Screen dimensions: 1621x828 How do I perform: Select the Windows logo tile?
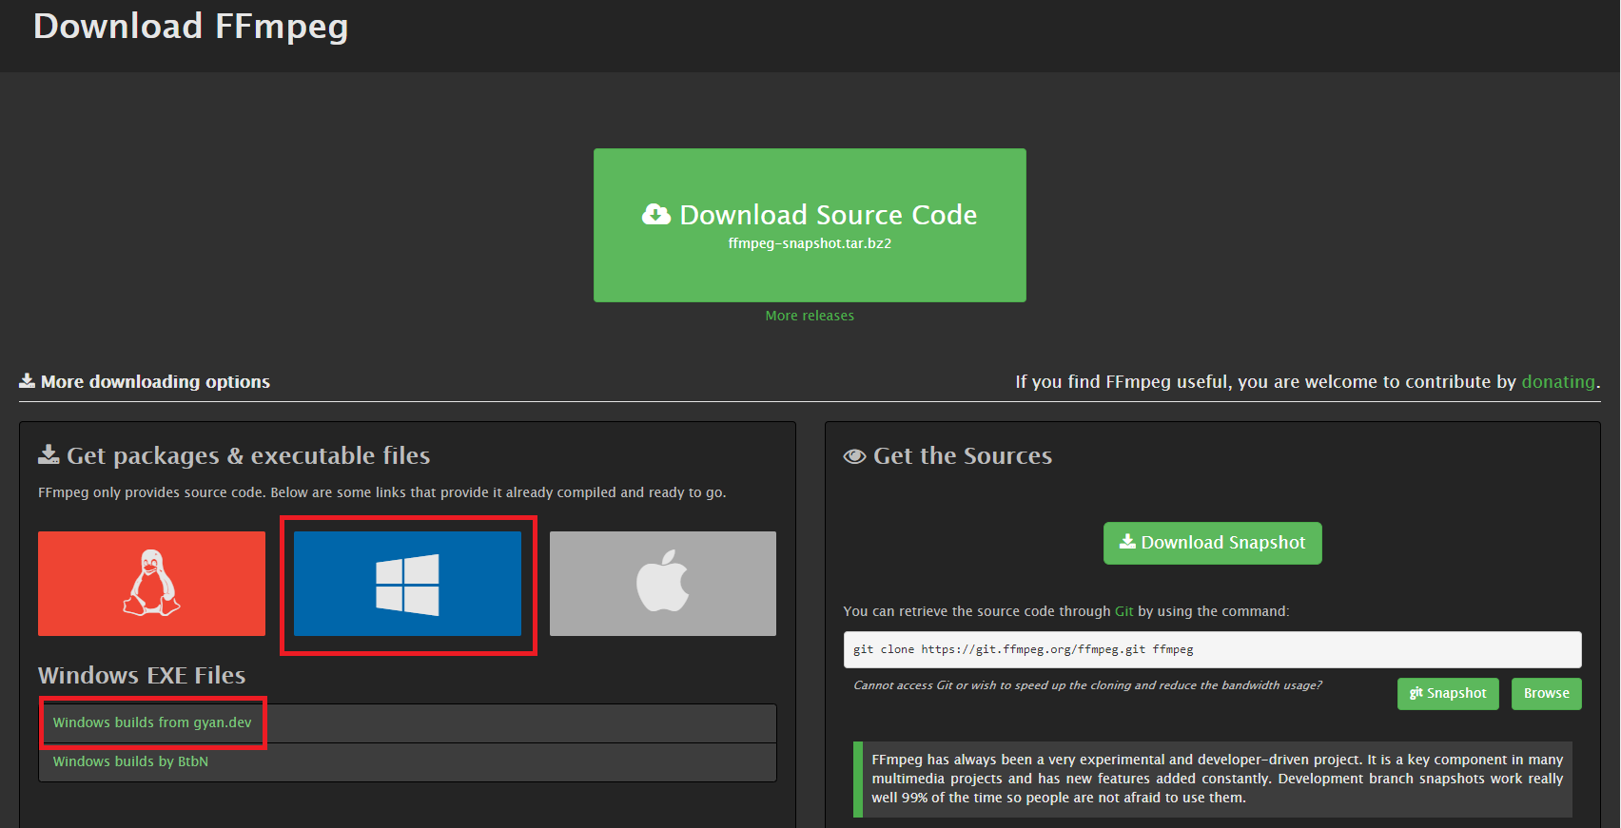(407, 583)
